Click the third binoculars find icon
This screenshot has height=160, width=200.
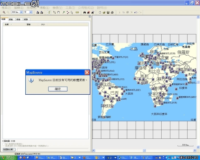click(93, 12)
